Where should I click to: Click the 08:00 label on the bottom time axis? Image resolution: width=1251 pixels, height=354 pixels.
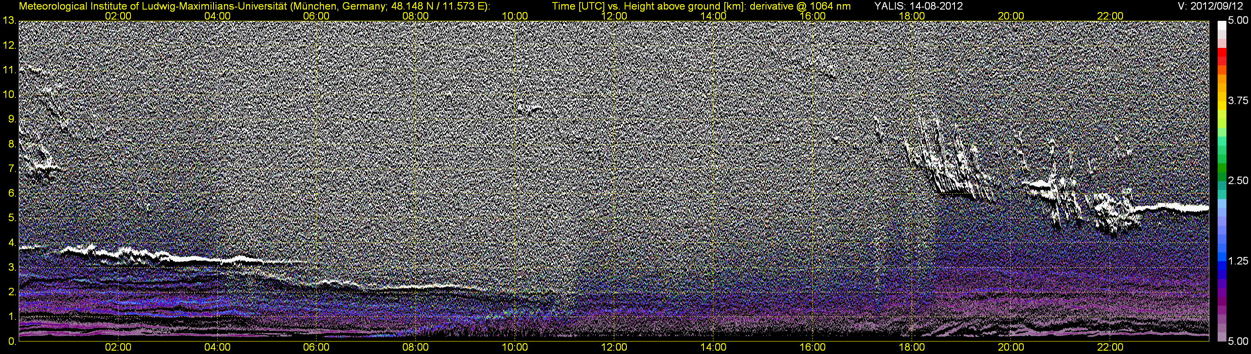tap(416, 347)
